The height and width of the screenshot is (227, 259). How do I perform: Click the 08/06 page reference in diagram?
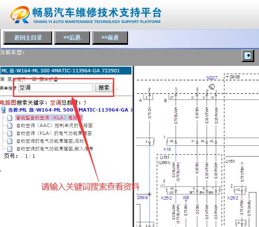coord(234,77)
